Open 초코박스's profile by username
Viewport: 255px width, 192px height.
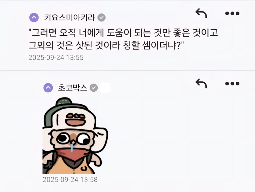[x=73, y=88]
